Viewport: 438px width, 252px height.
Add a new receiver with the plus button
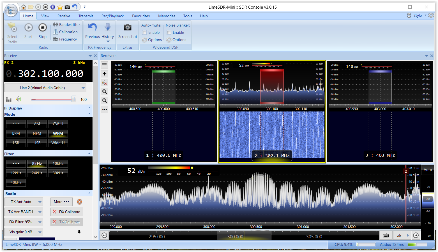point(105,74)
